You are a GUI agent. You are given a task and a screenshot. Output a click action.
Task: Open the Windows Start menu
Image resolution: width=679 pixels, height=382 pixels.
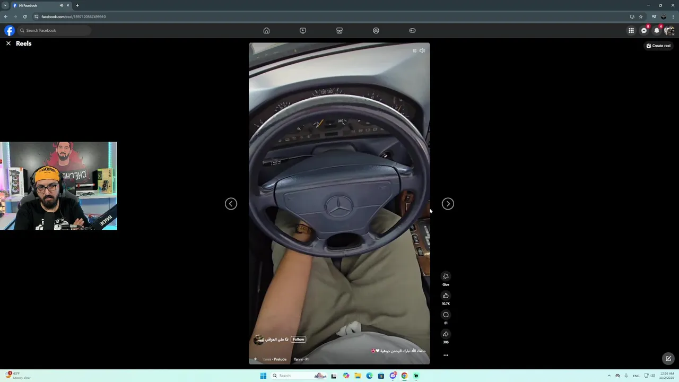263,376
